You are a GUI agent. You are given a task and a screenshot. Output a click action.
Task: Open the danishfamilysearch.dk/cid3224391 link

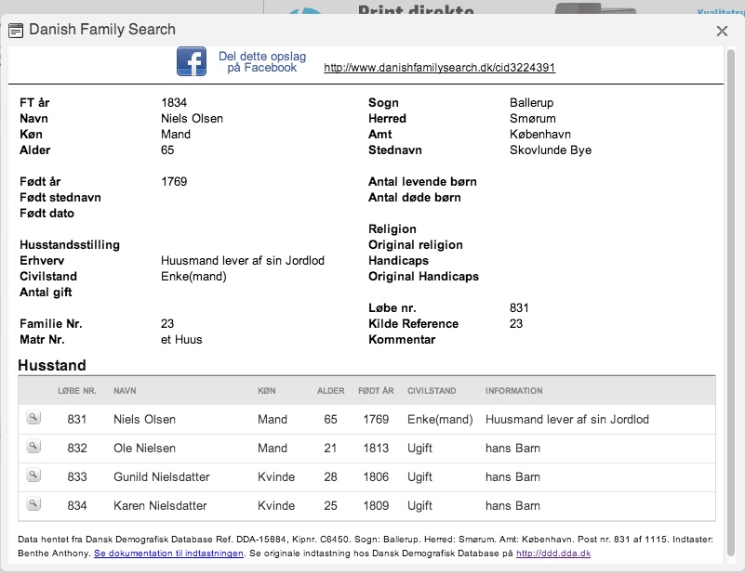point(440,68)
